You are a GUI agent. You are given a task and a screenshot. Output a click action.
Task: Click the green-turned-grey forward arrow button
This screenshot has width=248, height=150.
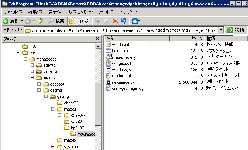[28, 21]
